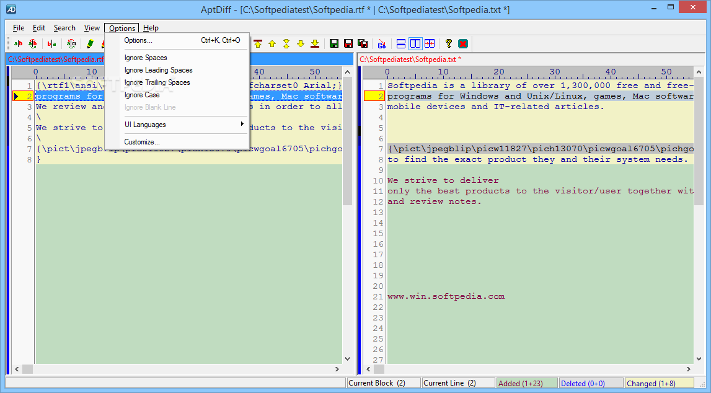711x393 pixels.
Task: Click the right pane vertical scrollbar thumb
Action: click(x=699, y=141)
